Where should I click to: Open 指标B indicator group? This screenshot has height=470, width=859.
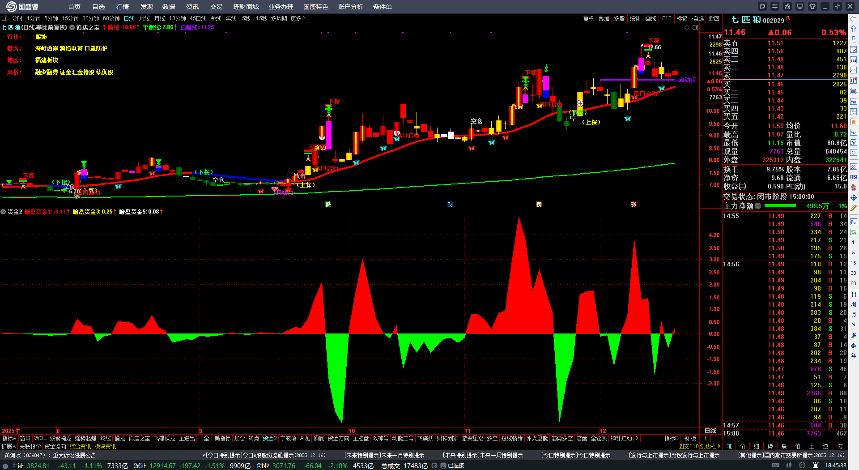pos(672,438)
